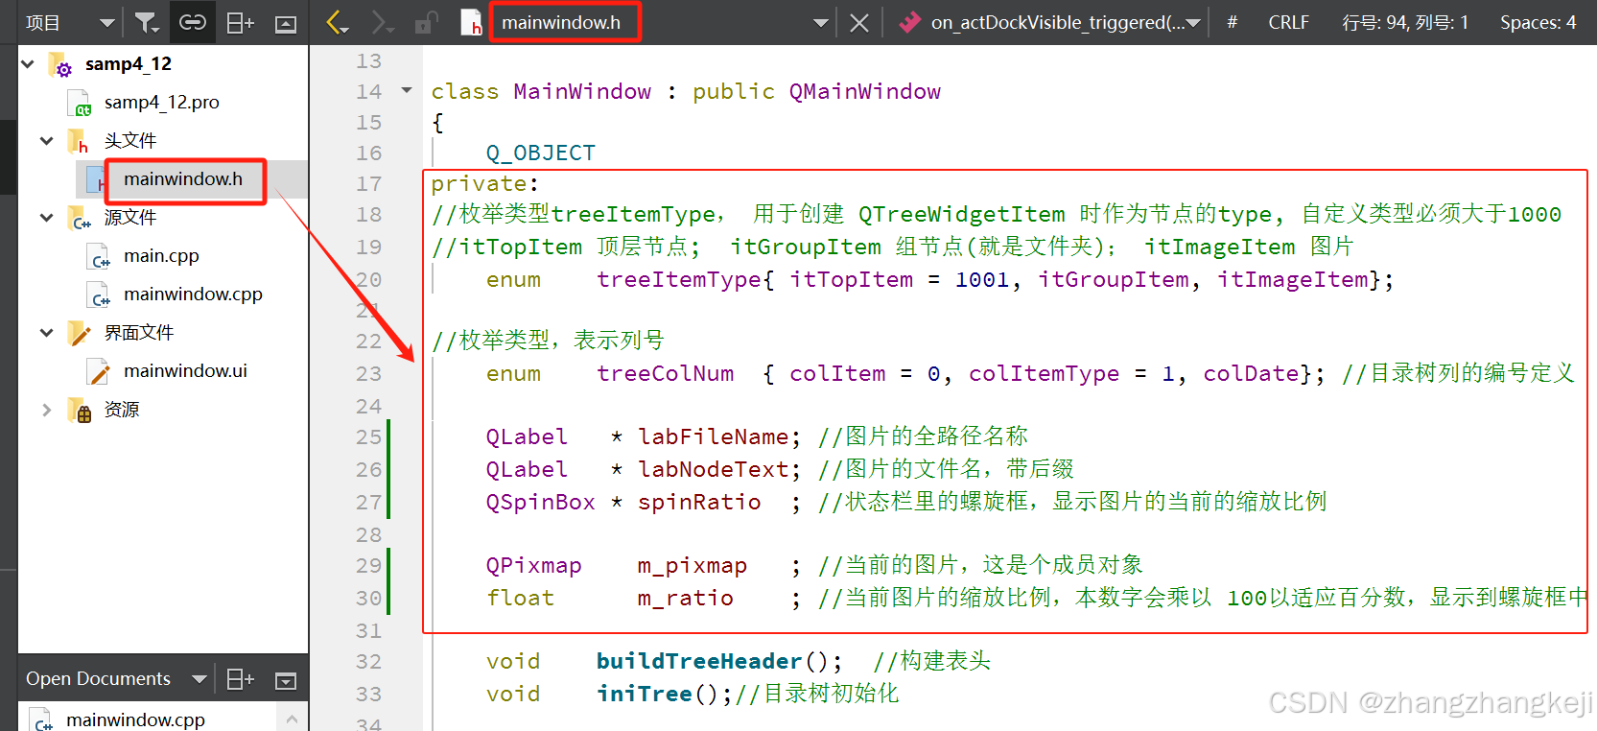Open mainwindow.cpp in the project tree
1597x731 pixels.
(x=193, y=294)
